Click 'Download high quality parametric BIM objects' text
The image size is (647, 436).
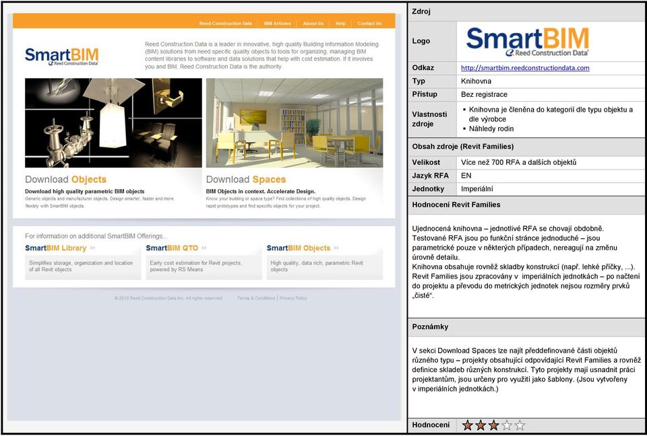click(85, 191)
